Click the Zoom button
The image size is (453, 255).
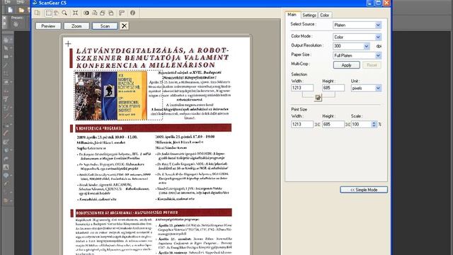[76, 26]
